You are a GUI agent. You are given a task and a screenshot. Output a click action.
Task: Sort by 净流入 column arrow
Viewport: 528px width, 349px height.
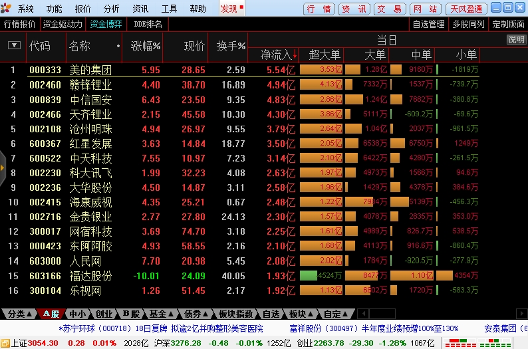[295, 55]
